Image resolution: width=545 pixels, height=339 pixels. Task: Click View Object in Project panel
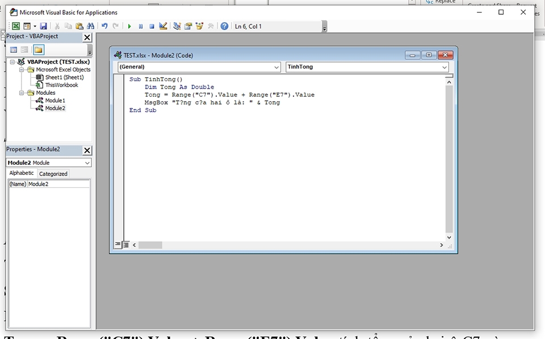(24, 50)
